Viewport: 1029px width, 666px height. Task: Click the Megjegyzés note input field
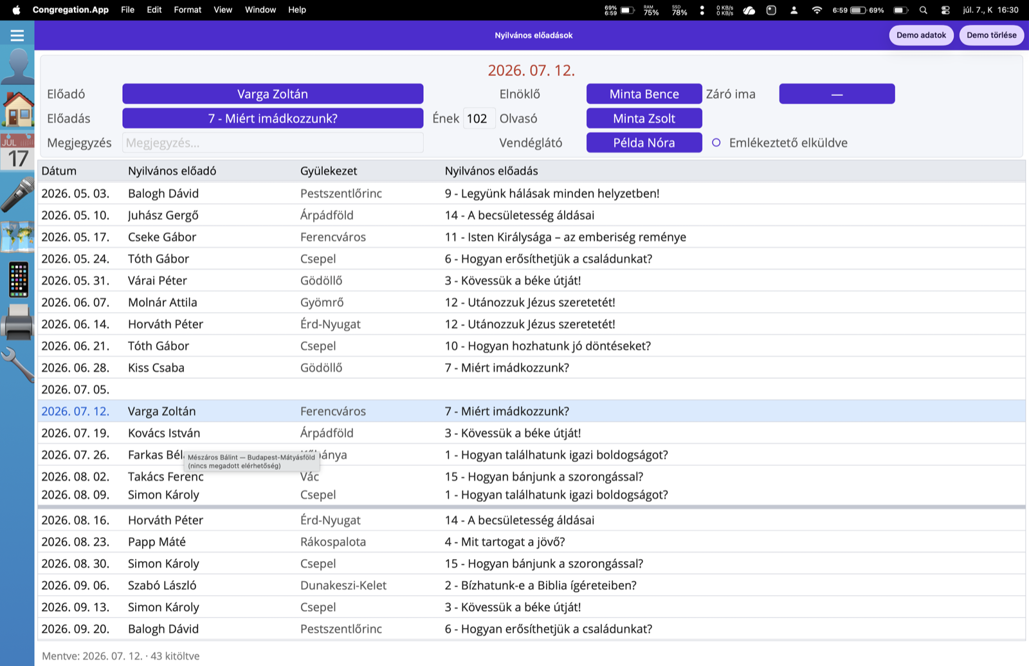tap(273, 143)
